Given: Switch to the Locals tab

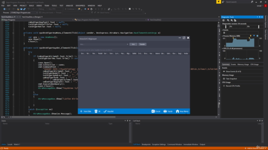Looking at the screenshot, I should coord(10,145).
